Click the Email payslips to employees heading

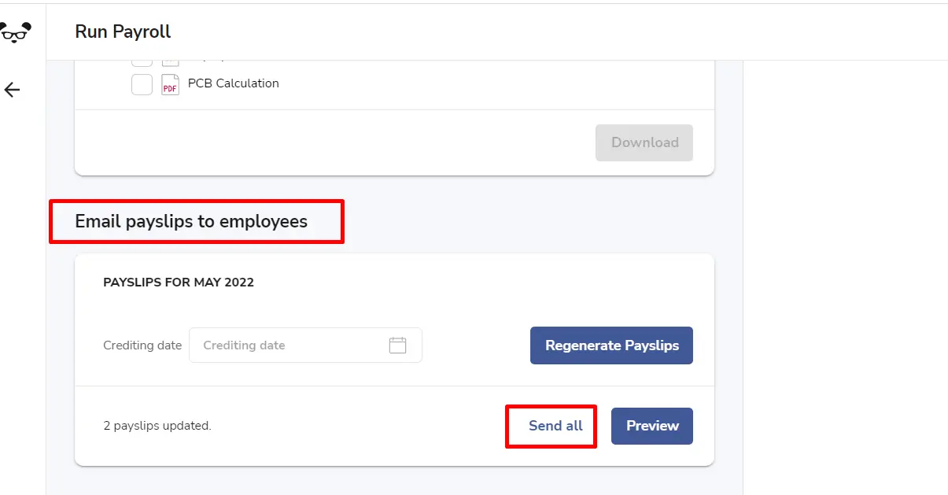[x=191, y=221]
